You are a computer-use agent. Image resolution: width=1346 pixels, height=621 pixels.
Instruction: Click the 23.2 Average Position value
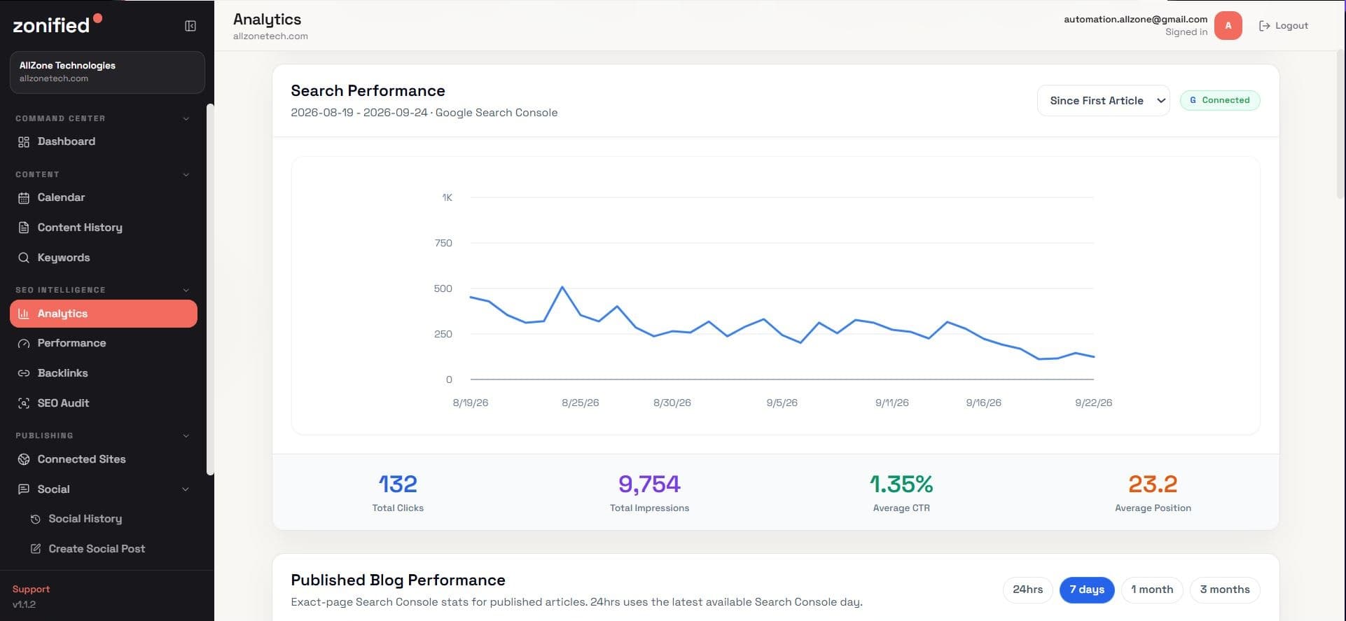pos(1153,484)
